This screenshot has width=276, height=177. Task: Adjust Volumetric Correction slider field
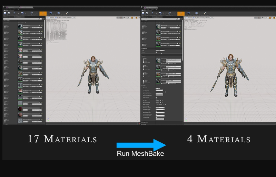pos(160,116)
